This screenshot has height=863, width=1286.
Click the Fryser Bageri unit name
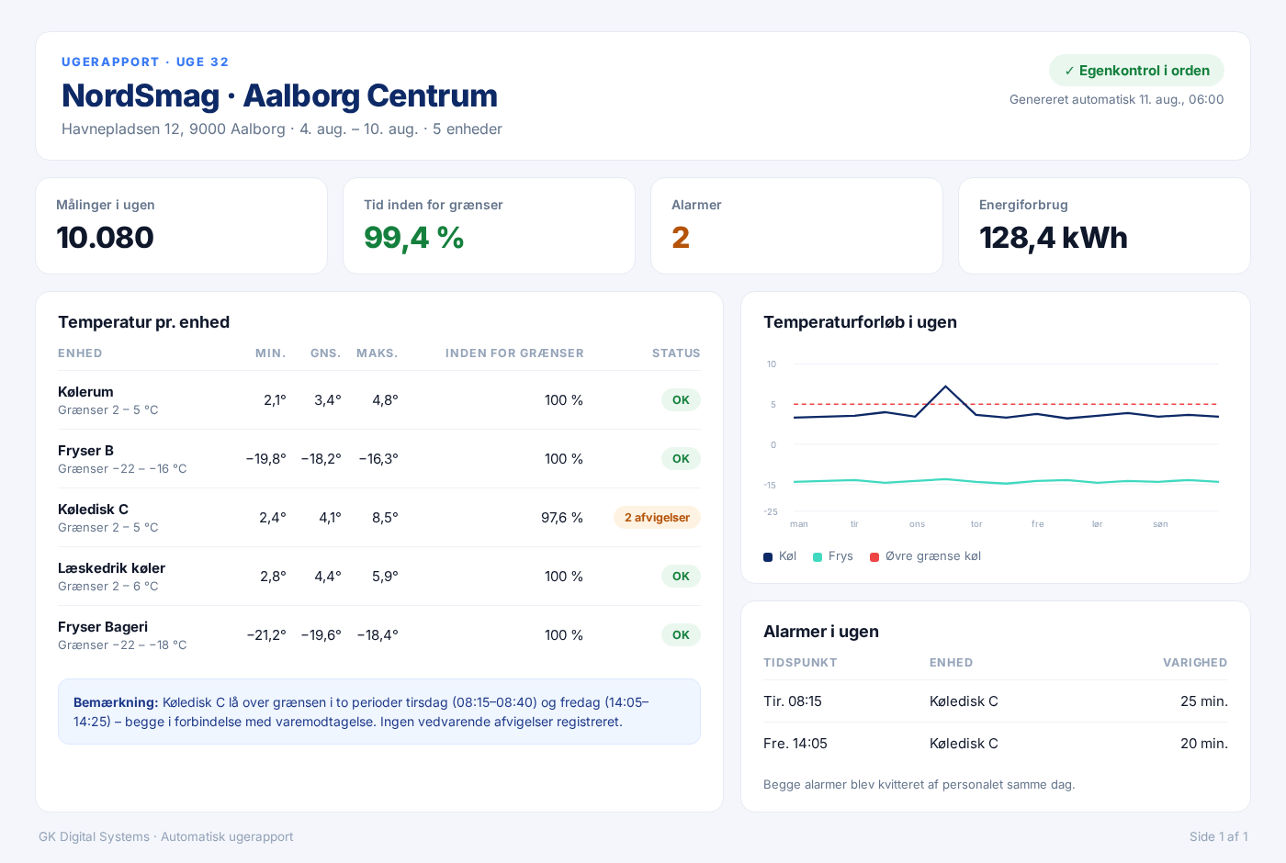(x=103, y=627)
